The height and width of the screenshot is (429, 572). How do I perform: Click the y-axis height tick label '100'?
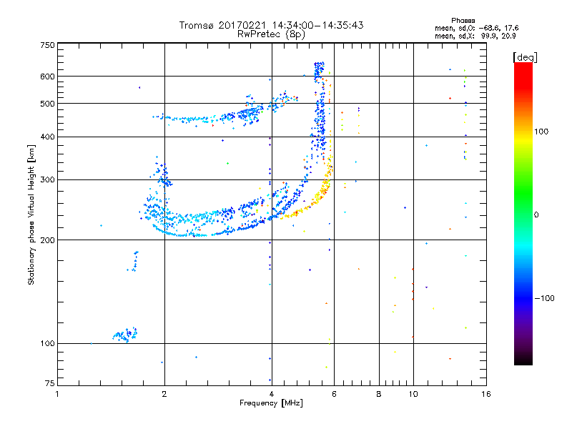click(48, 343)
